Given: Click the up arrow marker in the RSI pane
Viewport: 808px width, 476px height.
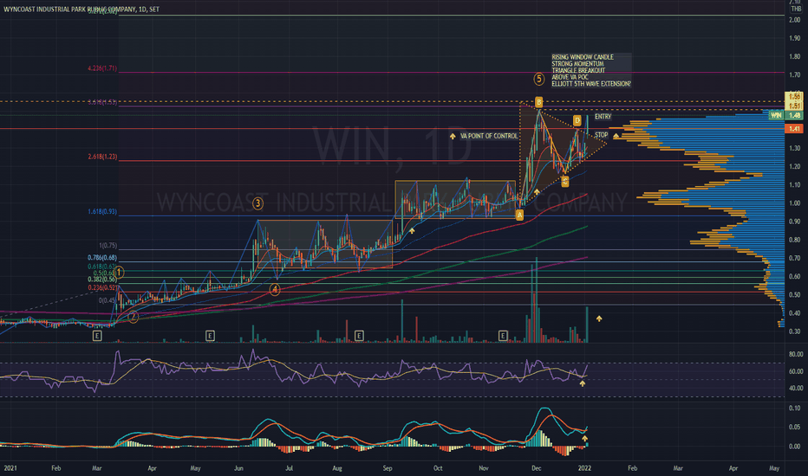Looking at the screenshot, I should pos(583,383).
